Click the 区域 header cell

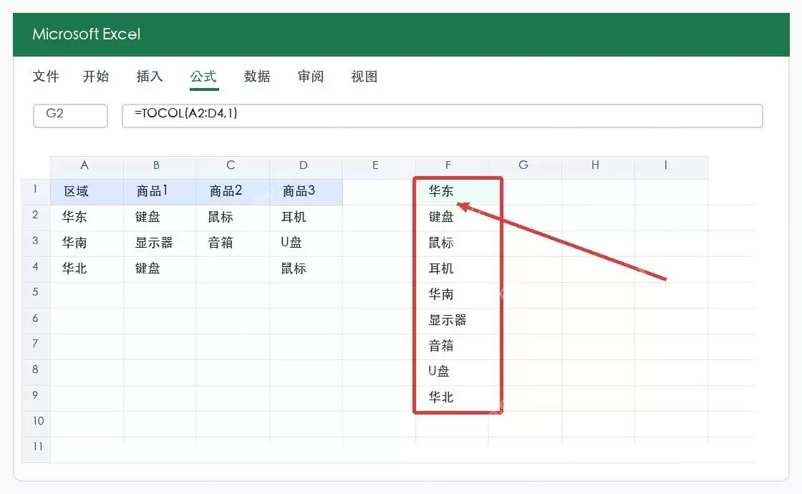87,192
